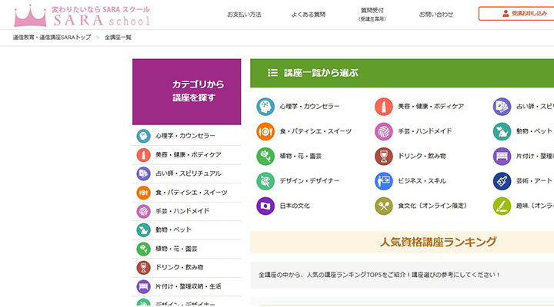Click the 人気資格講座ランキング heading
Image resolution: width=554 pixels, height=307 pixels.
click(x=438, y=242)
